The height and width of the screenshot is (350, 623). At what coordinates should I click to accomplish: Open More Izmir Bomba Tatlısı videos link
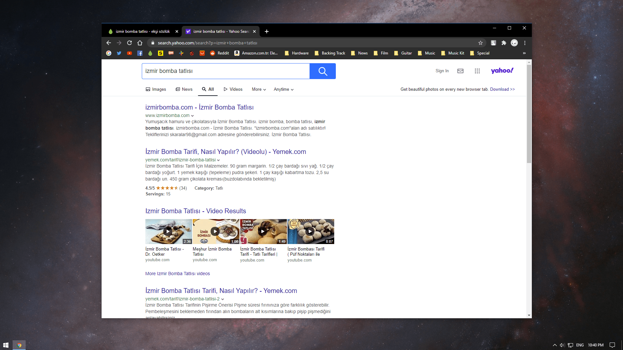tap(177, 274)
